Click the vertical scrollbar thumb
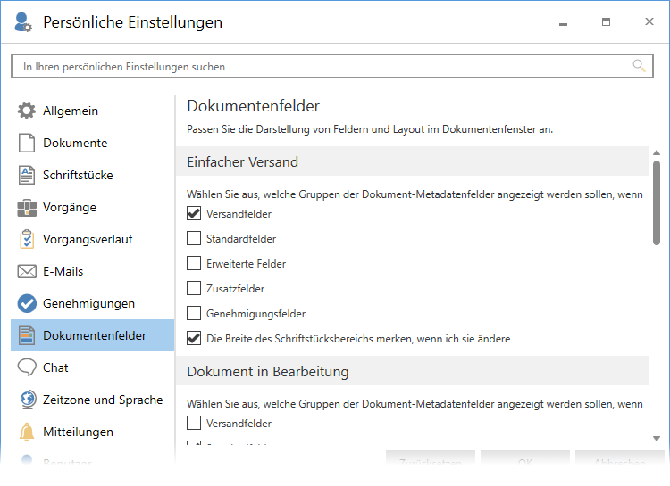 click(x=657, y=202)
